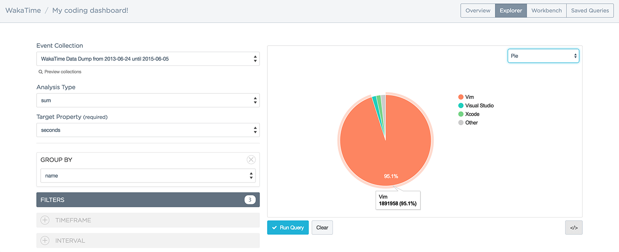Viewport: 619px width, 252px height.
Task: Open the Analysis Type dropdown showing sum
Action: click(x=148, y=100)
